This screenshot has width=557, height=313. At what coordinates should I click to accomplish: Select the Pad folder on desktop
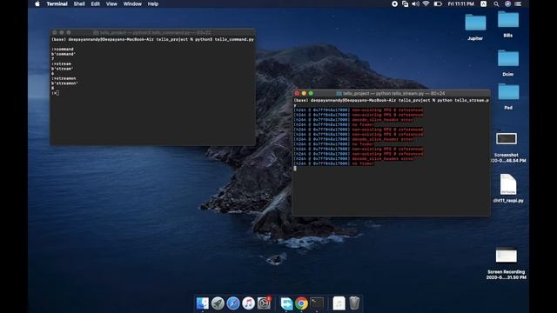tap(508, 92)
